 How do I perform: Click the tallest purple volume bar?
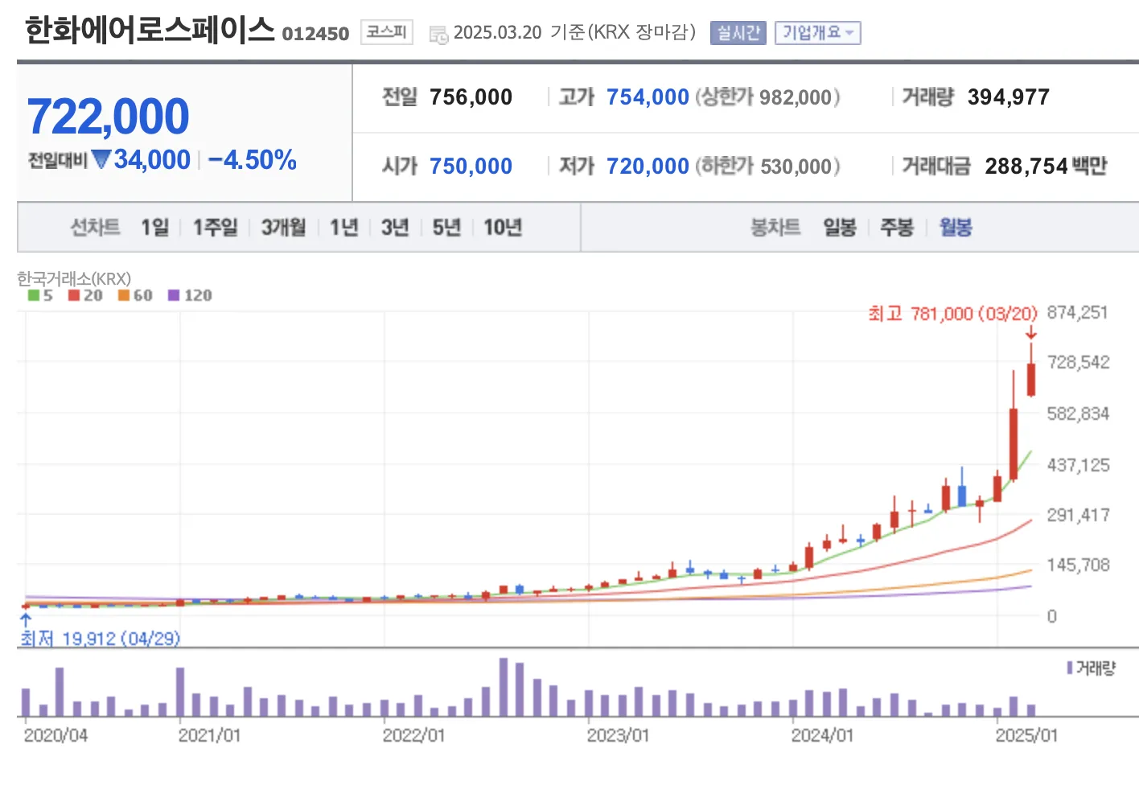[x=504, y=687]
